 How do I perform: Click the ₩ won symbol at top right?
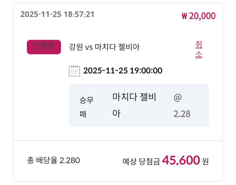[x=184, y=16]
